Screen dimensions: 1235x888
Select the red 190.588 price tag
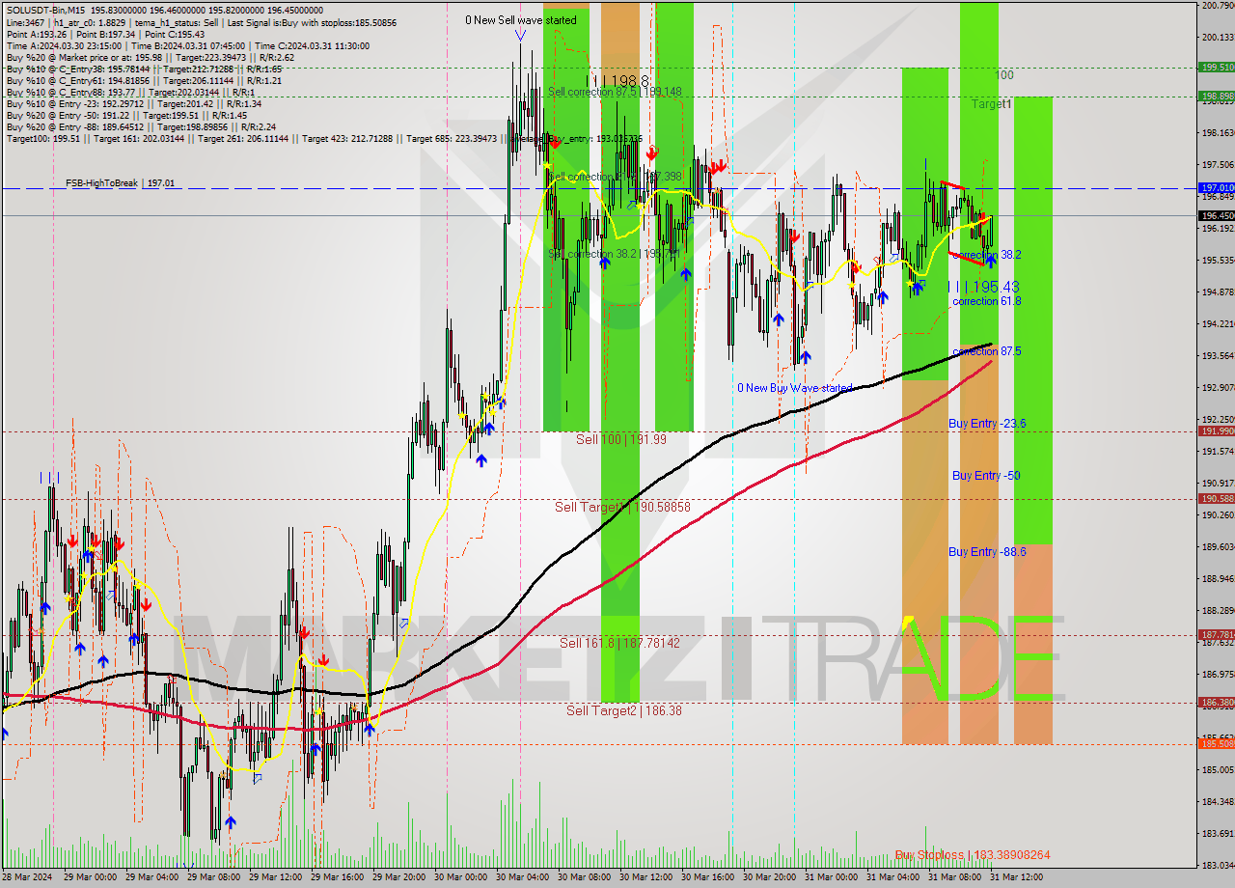1217,498
